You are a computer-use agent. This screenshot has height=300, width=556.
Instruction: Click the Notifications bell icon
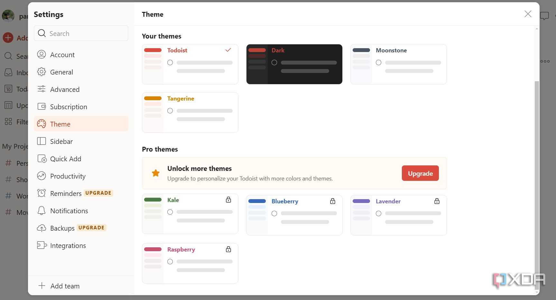tap(42, 211)
